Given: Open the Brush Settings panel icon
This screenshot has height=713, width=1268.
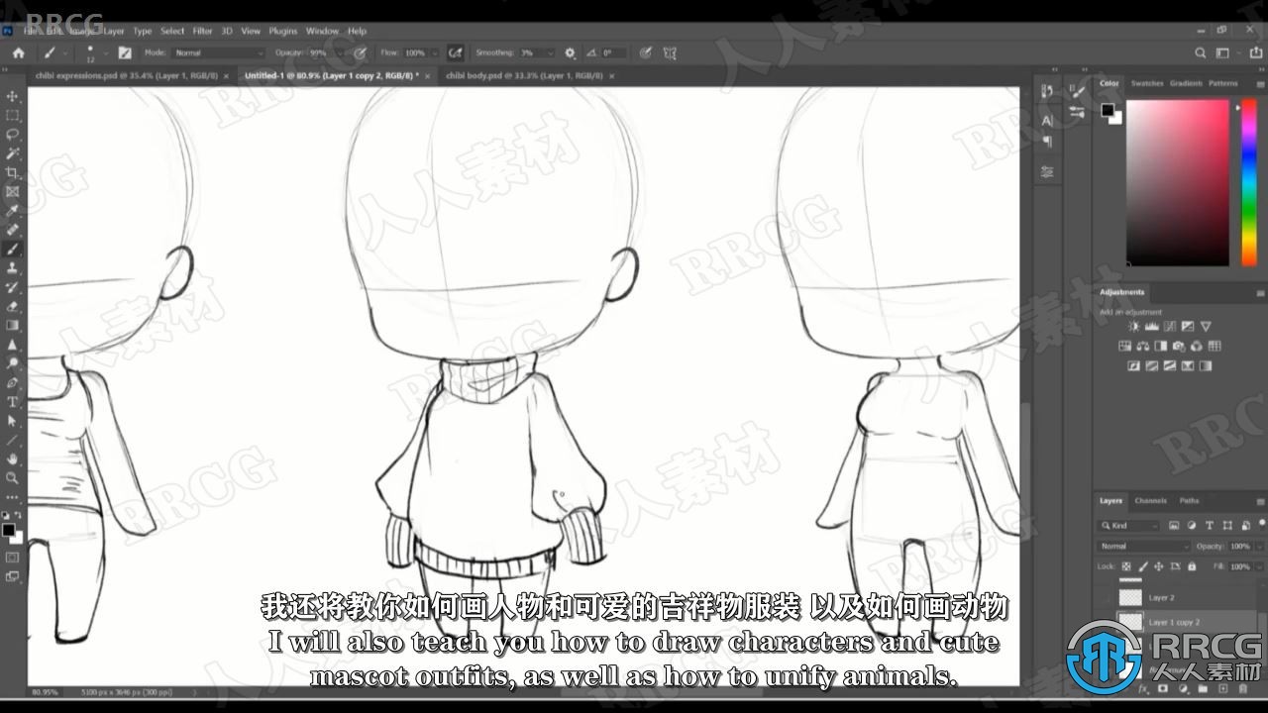Looking at the screenshot, I should click(x=1079, y=91).
